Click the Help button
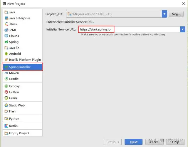This screenshot has height=147, width=188. pos(175,142)
